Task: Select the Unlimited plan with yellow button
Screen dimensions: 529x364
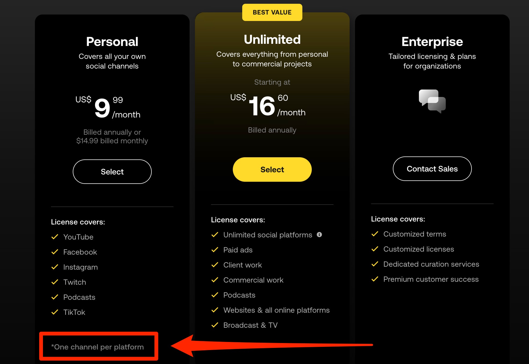Action: click(272, 169)
